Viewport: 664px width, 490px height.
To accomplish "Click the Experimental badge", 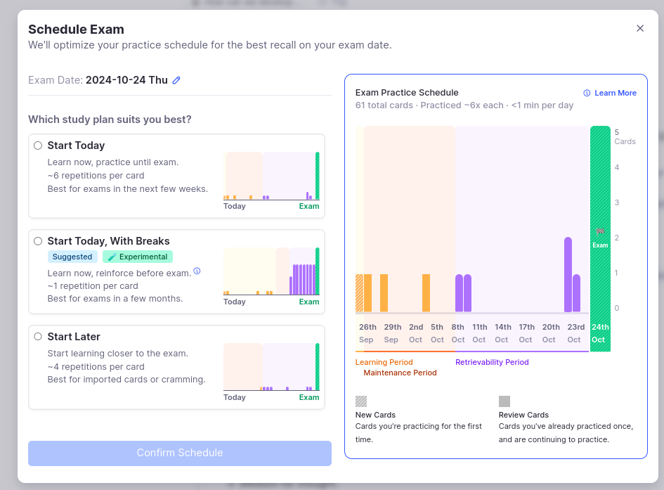I will tap(138, 257).
